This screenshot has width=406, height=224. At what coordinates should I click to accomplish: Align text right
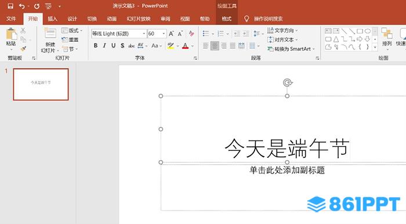coord(224,46)
